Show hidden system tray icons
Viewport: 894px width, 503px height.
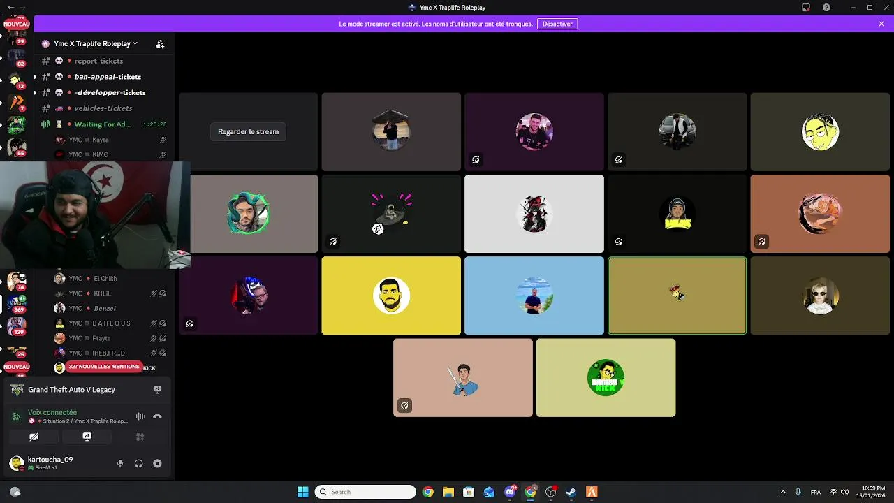point(783,492)
